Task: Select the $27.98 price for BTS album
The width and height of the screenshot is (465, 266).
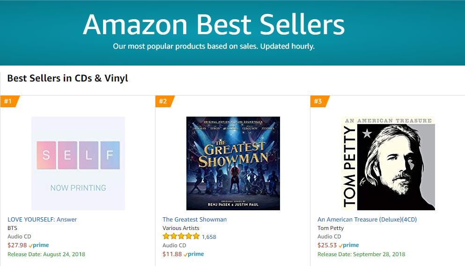Action: tap(17, 245)
